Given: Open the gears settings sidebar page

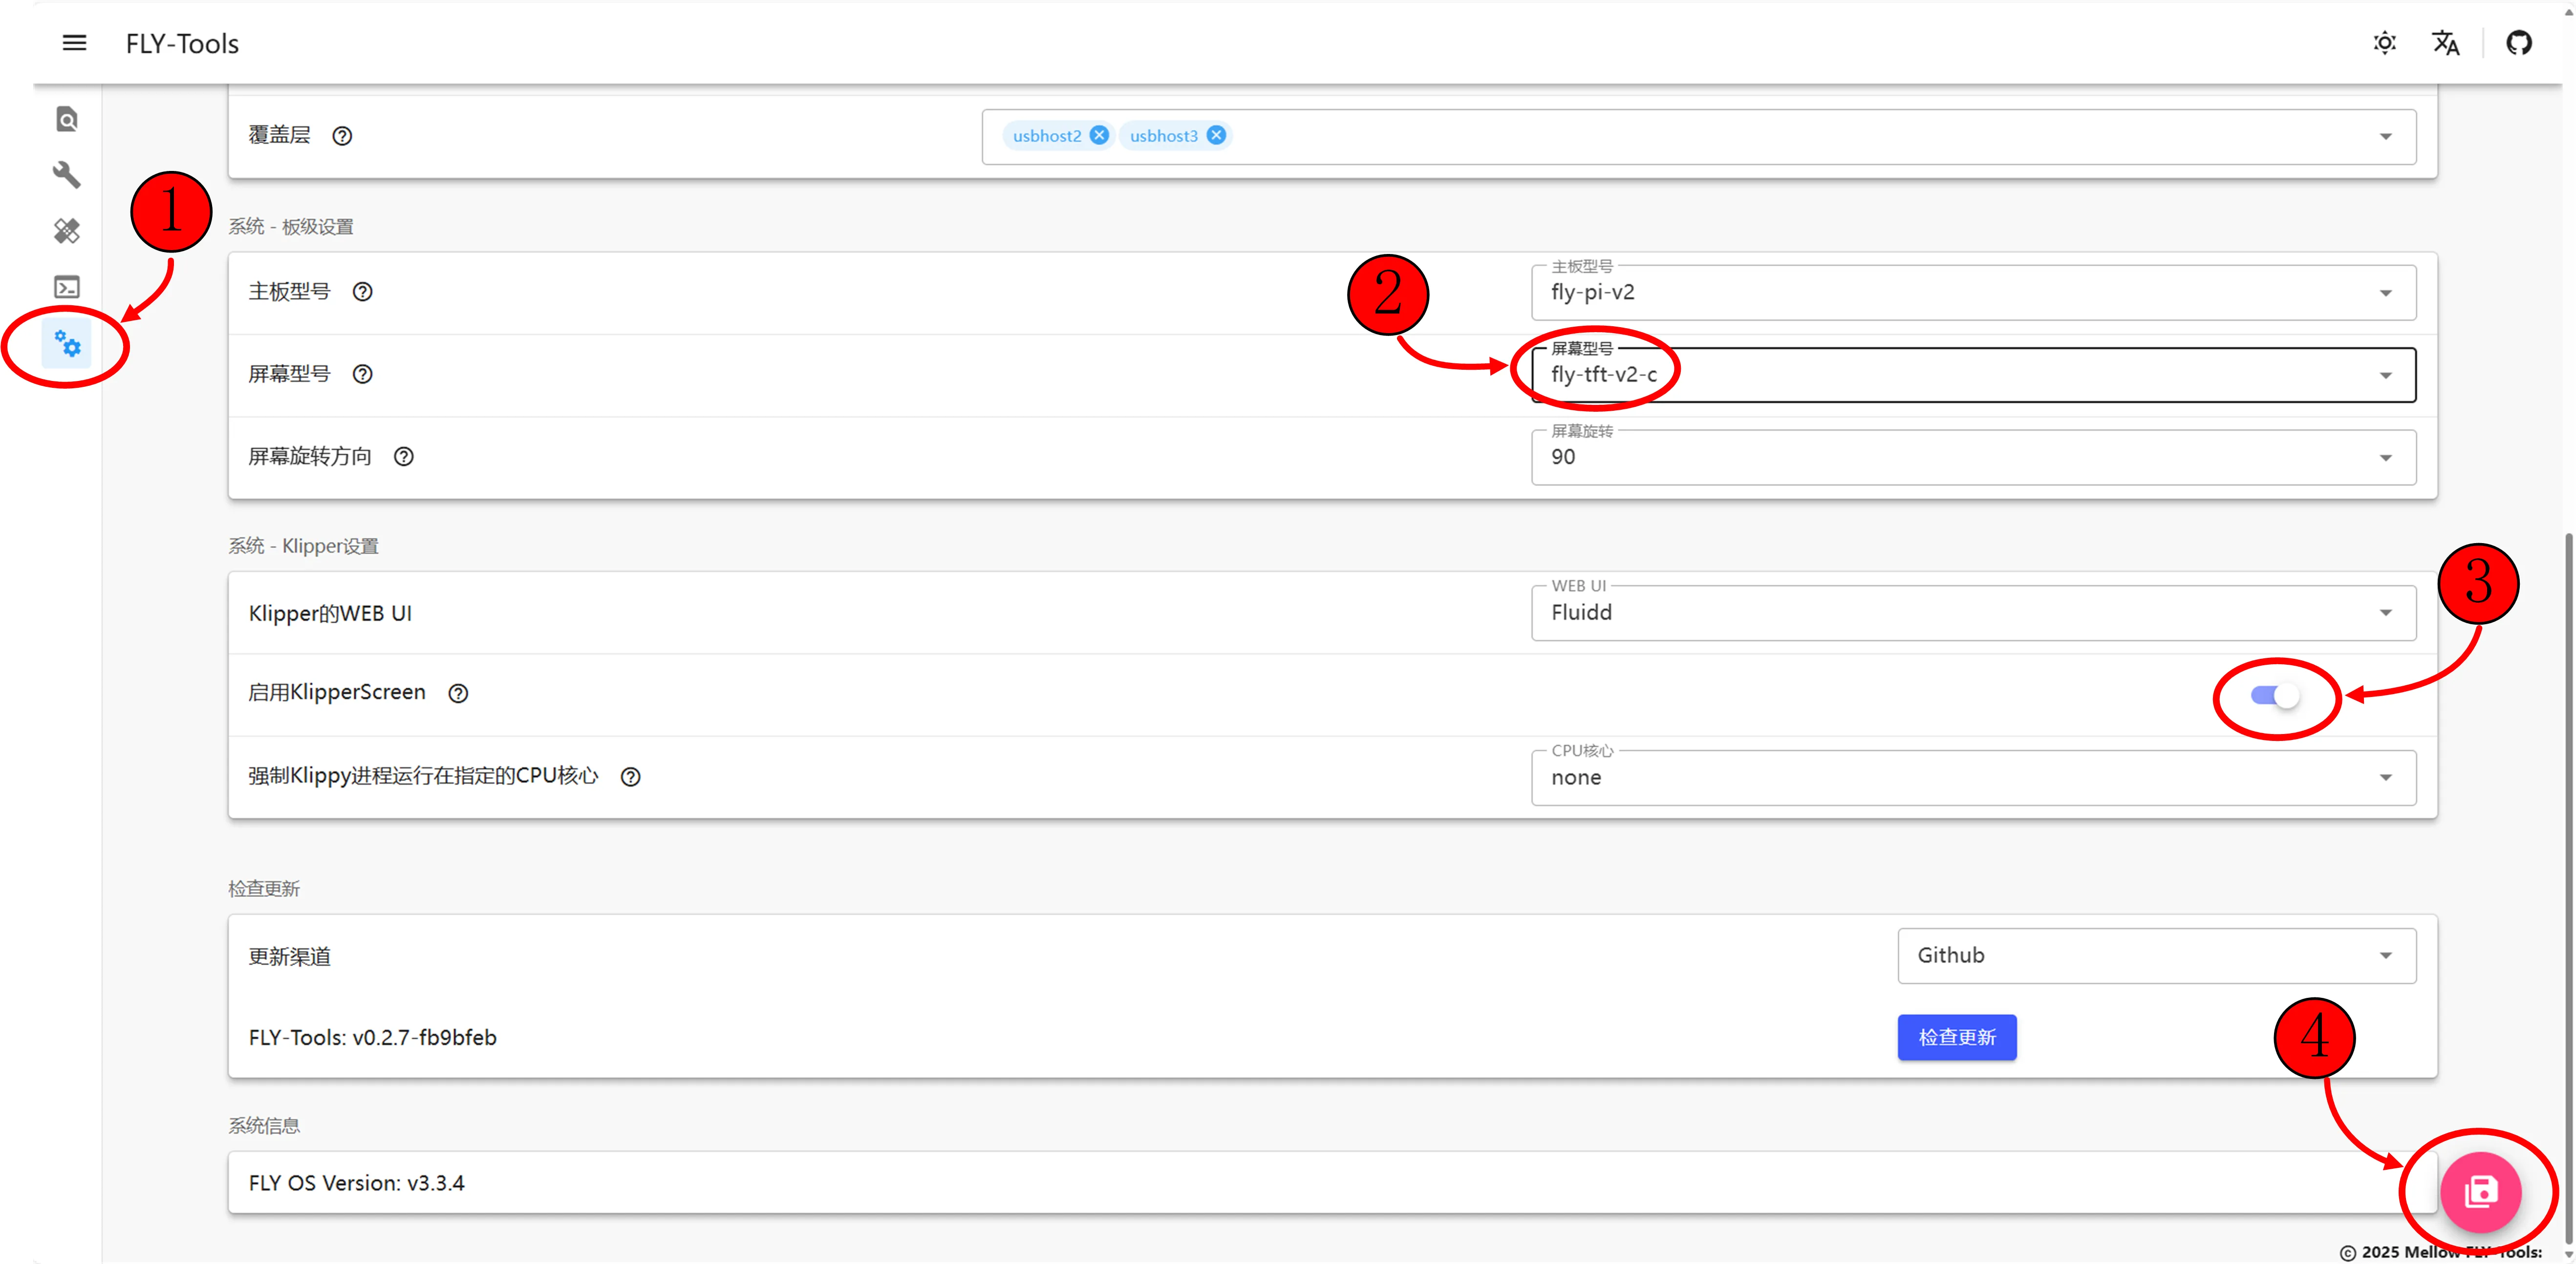Looking at the screenshot, I should [67, 345].
